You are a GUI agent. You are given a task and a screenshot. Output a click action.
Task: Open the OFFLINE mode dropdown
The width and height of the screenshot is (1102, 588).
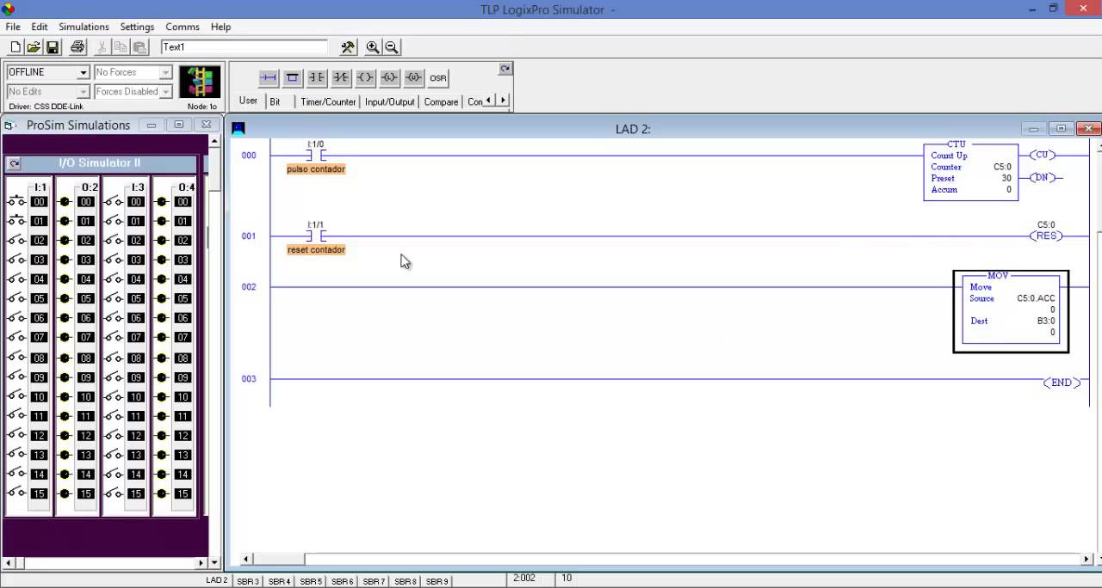click(x=84, y=72)
